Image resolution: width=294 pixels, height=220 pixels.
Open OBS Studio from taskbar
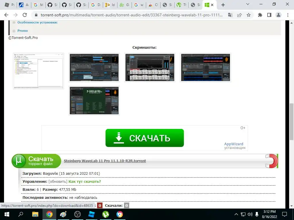pos(78,214)
